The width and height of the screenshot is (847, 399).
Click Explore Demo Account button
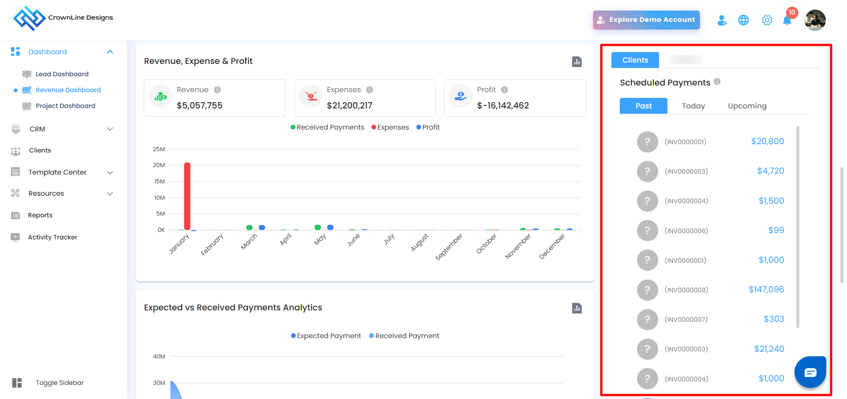pyautogui.click(x=646, y=20)
